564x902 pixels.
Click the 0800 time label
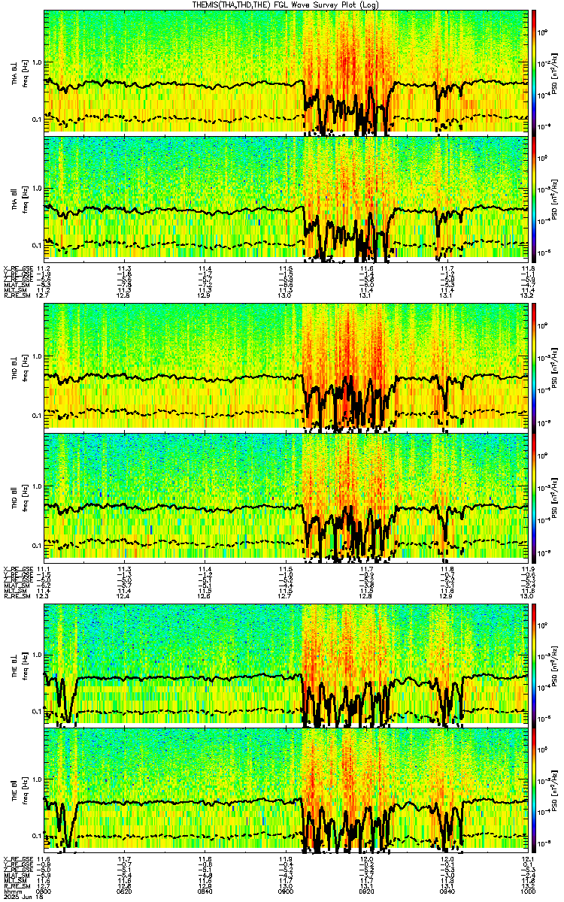coord(44,891)
